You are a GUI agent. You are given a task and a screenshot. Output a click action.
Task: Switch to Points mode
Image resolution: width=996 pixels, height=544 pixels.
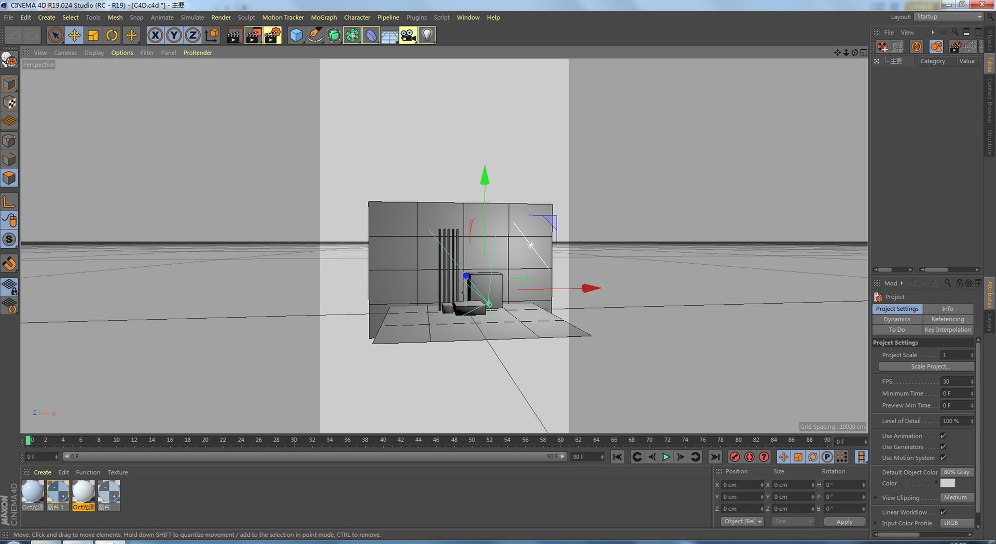[9, 140]
